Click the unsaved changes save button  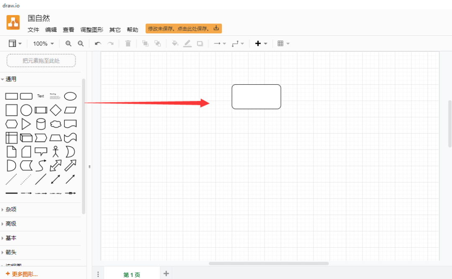tap(184, 28)
